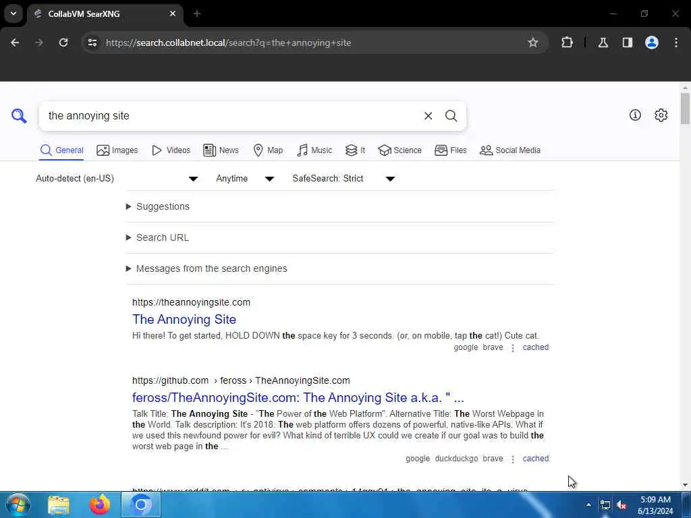Open engine options dots for The Annoying Site
Viewport: 691px width, 518px height.
tap(513, 348)
